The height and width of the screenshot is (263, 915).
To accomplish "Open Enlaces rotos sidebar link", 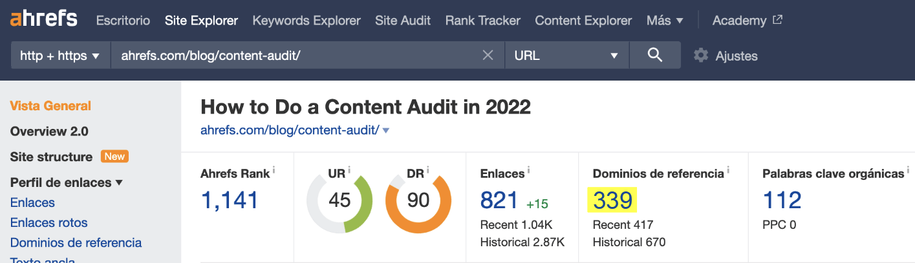I will click(49, 222).
